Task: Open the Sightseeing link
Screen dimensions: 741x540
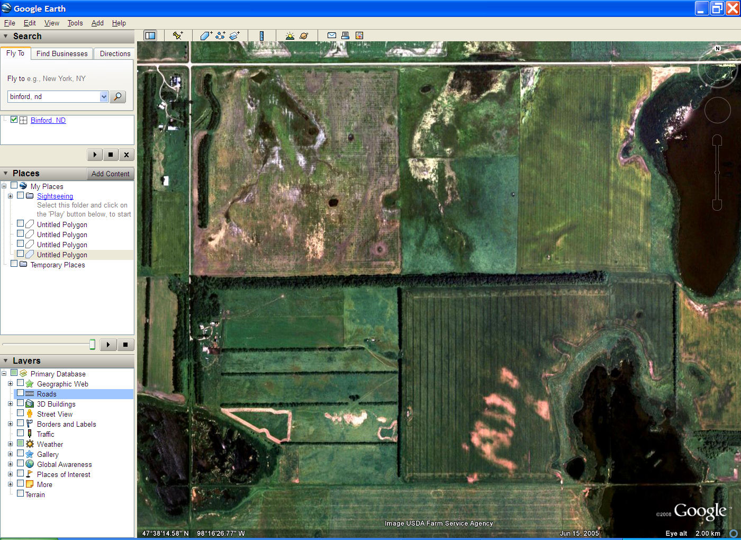Action: click(55, 196)
